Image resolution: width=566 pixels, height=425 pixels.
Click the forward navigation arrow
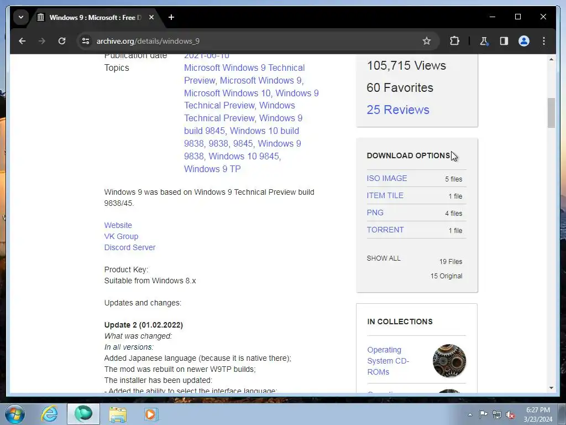pos(42,41)
